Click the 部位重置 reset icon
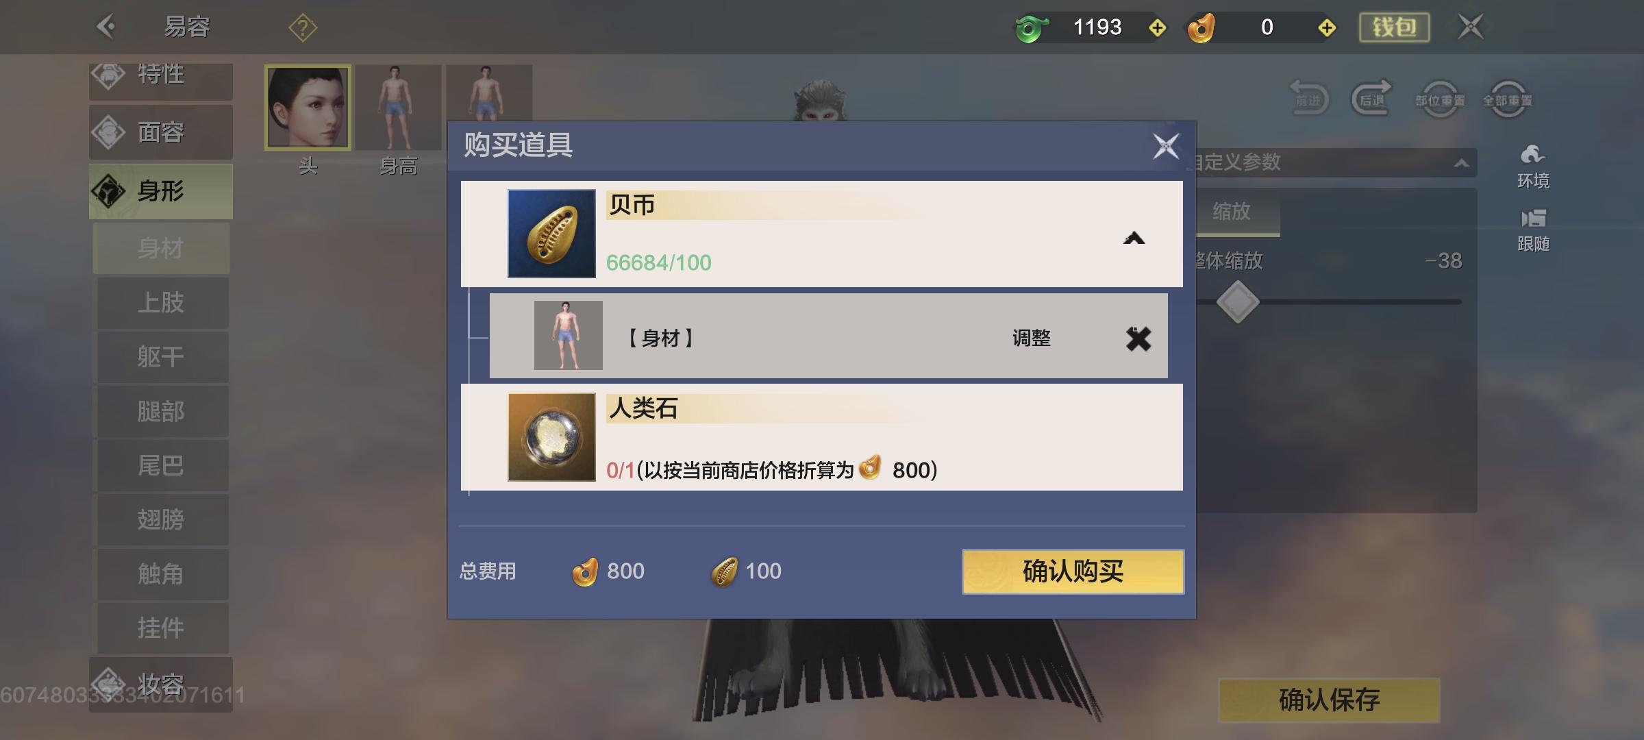This screenshot has width=1644, height=740. pos(1440,99)
